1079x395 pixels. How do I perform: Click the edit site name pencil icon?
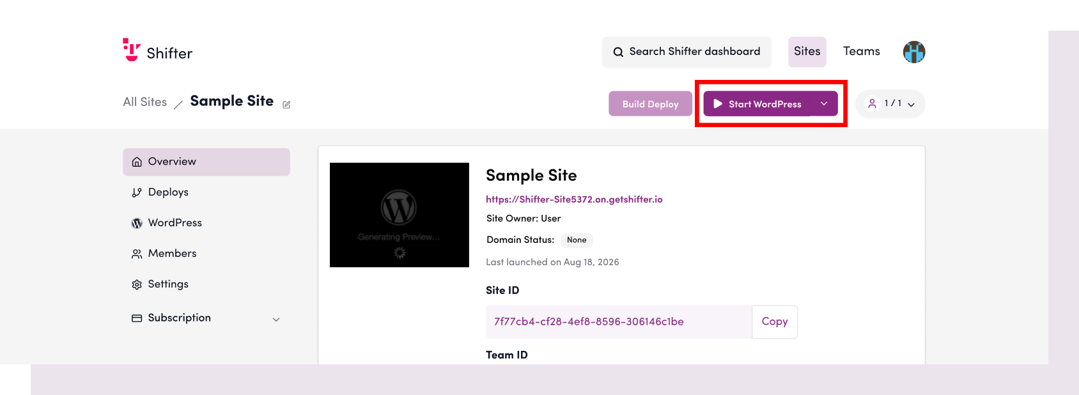[286, 105]
